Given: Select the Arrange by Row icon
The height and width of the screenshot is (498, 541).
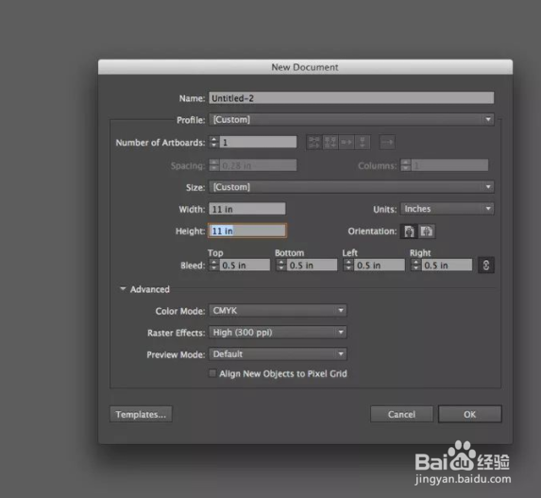Looking at the screenshot, I should click(347, 143).
